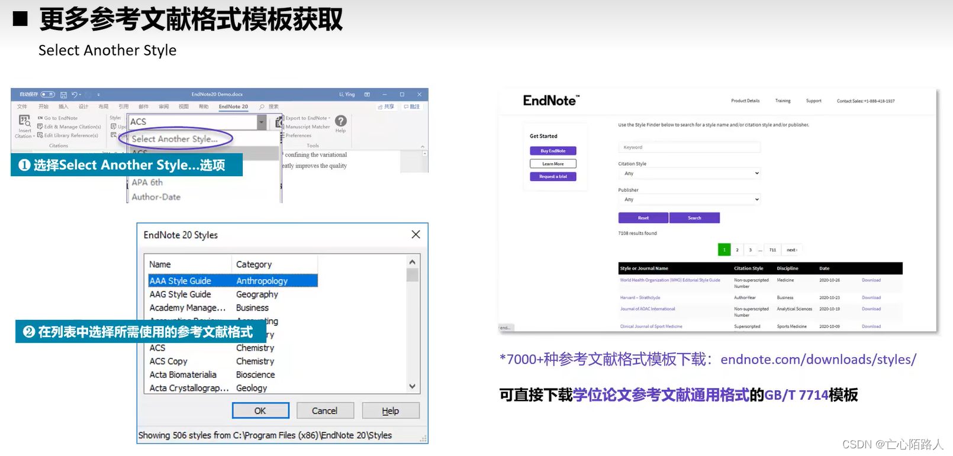
Task: Click the EndNote logo on website
Action: [x=551, y=101]
